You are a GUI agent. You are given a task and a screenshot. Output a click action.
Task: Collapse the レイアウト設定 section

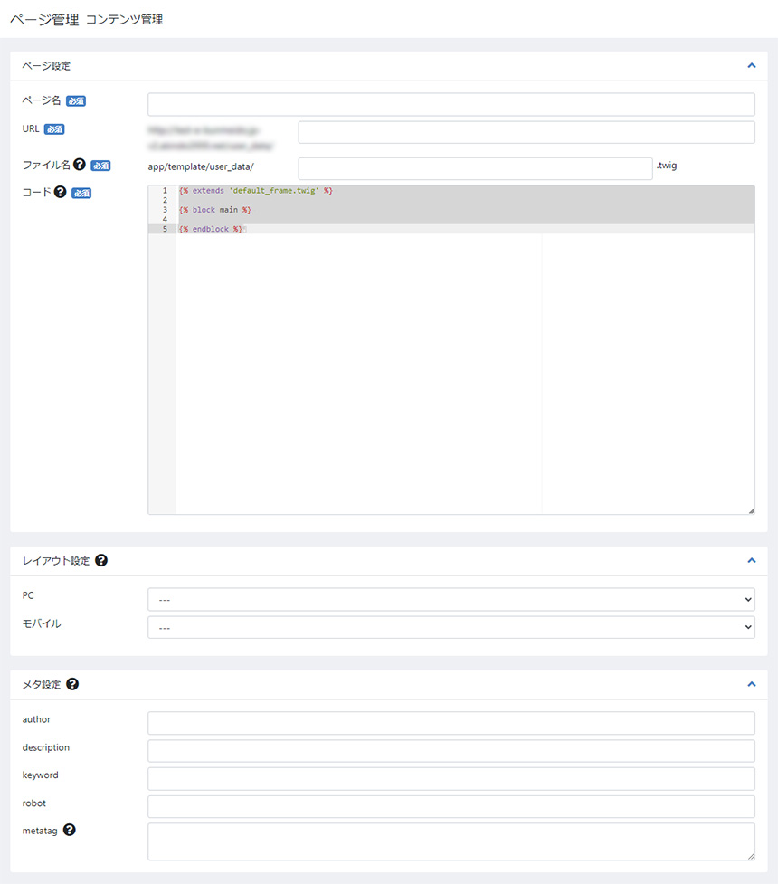tap(751, 560)
